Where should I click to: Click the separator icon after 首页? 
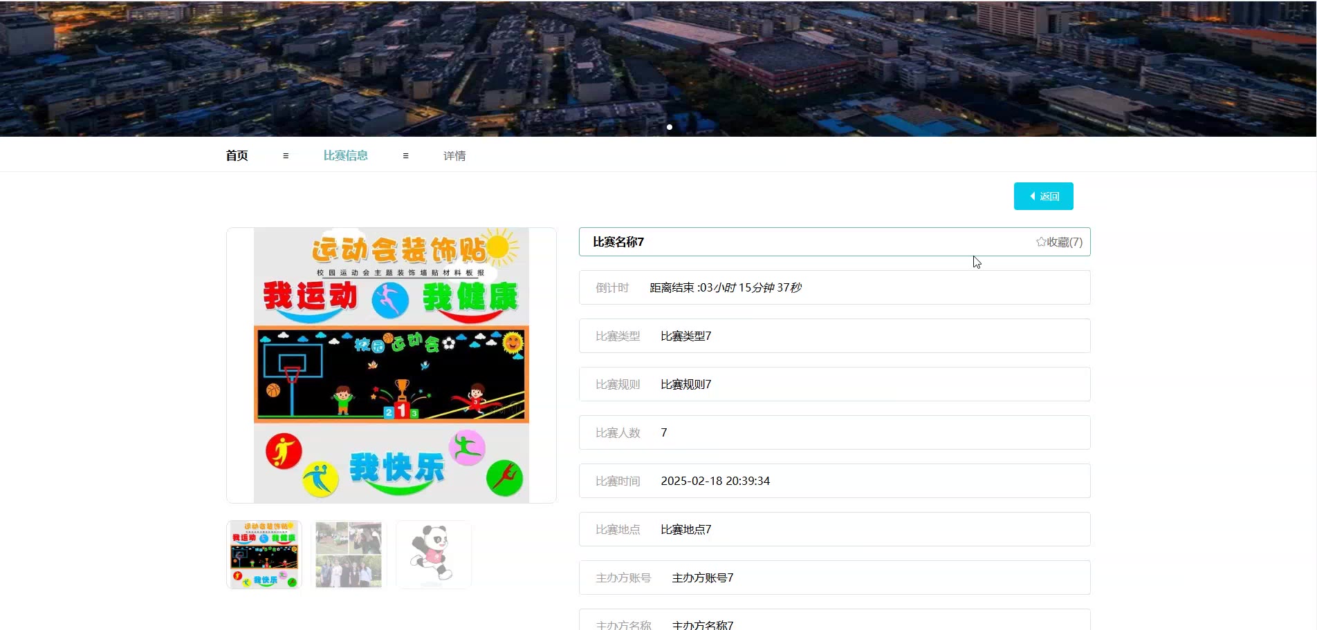(286, 156)
